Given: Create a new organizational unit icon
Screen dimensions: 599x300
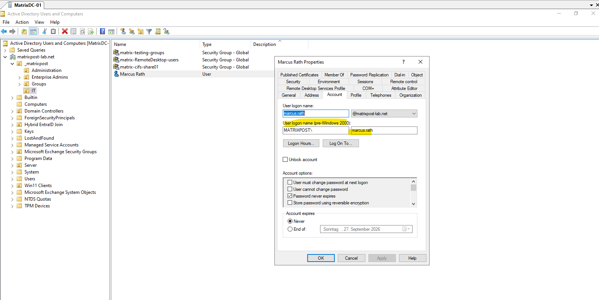Looking at the screenshot, I should 140,32.
